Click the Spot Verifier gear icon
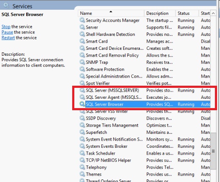The width and height of the screenshot is (220, 182). [82, 83]
